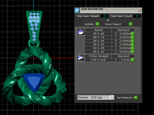
Task: Click the .56 X .60 size cell
Action: [x=98, y=34]
